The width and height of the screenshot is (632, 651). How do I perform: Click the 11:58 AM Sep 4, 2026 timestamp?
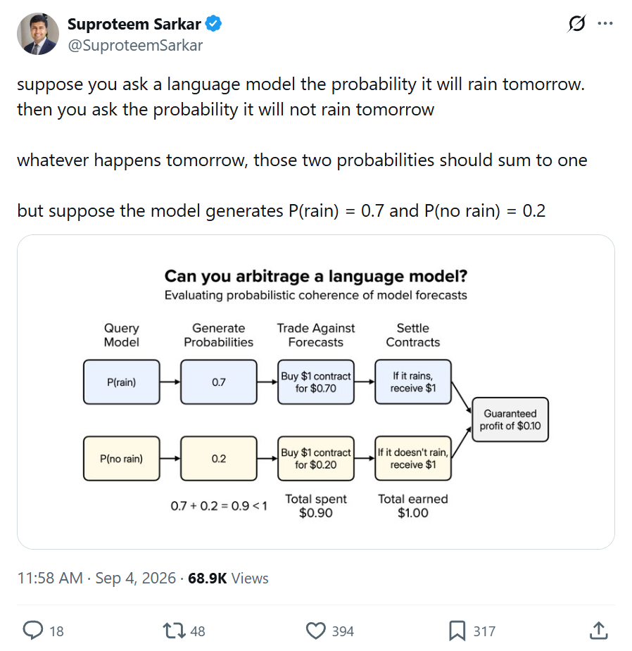click(96, 578)
